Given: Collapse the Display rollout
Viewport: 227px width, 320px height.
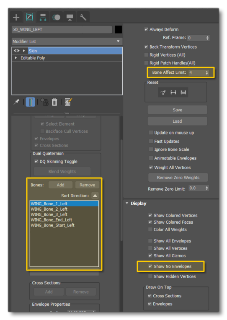Looking at the screenshot, I should [127, 203].
